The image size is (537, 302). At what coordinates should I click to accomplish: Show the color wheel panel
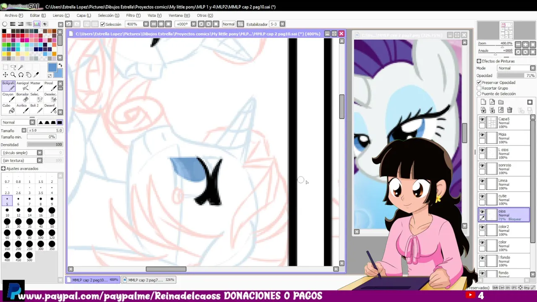pos(5,24)
